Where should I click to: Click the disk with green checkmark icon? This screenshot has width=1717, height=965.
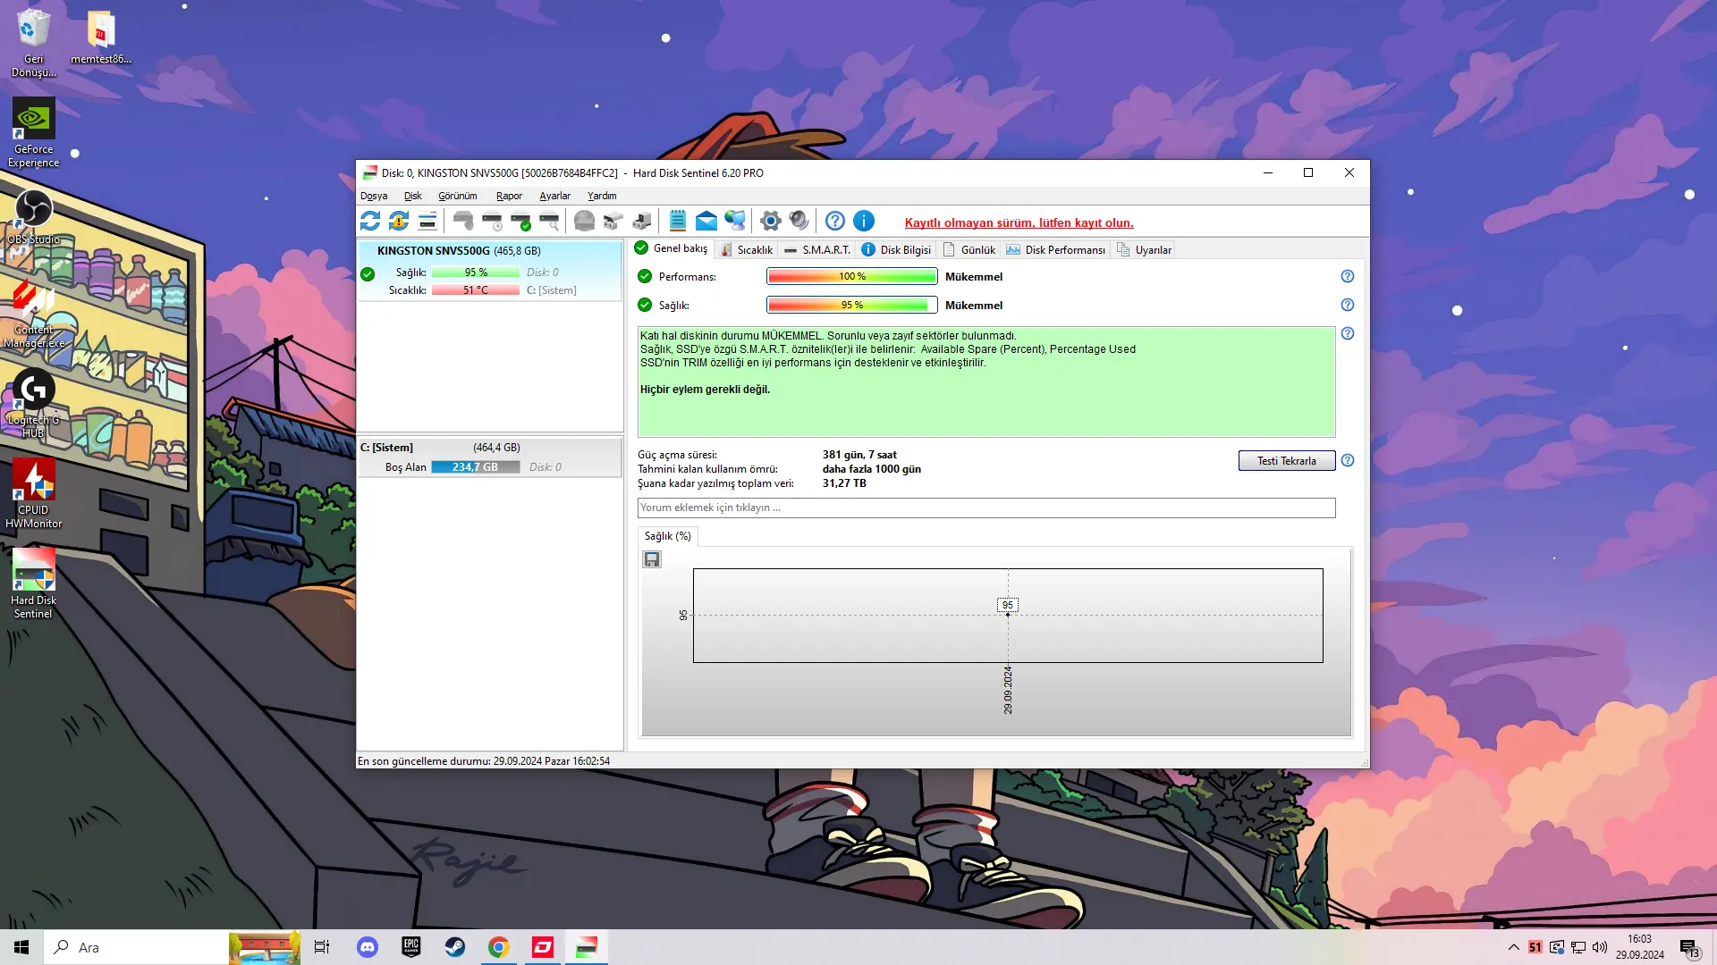[x=520, y=221]
